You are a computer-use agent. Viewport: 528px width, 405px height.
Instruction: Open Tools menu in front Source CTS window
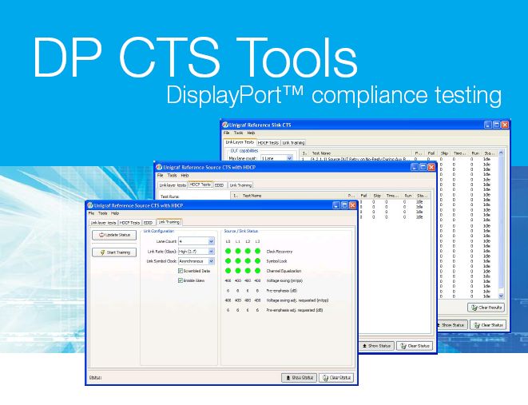pos(102,213)
